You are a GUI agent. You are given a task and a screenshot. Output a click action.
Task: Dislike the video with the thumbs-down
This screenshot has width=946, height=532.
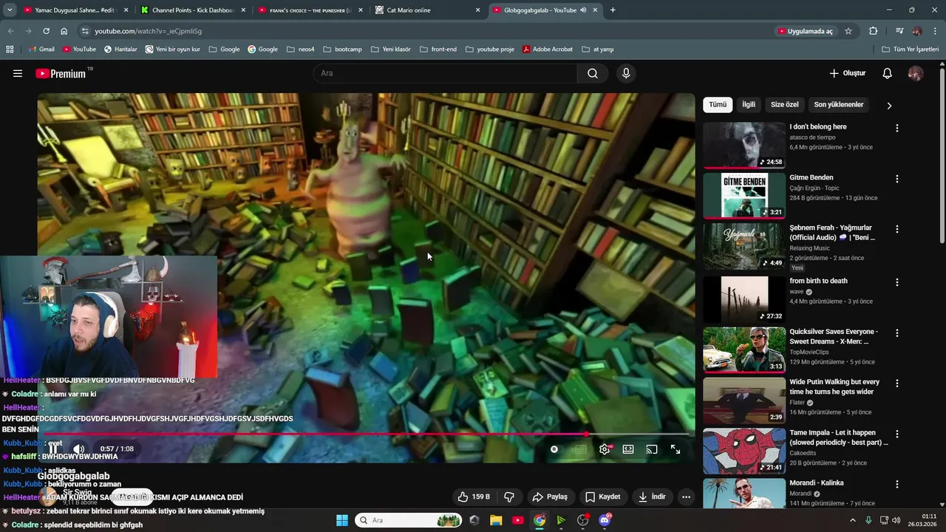click(x=509, y=497)
